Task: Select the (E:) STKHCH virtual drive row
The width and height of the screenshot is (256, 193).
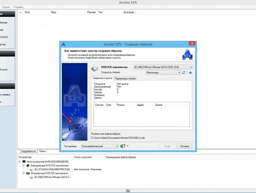Action: coord(52,169)
